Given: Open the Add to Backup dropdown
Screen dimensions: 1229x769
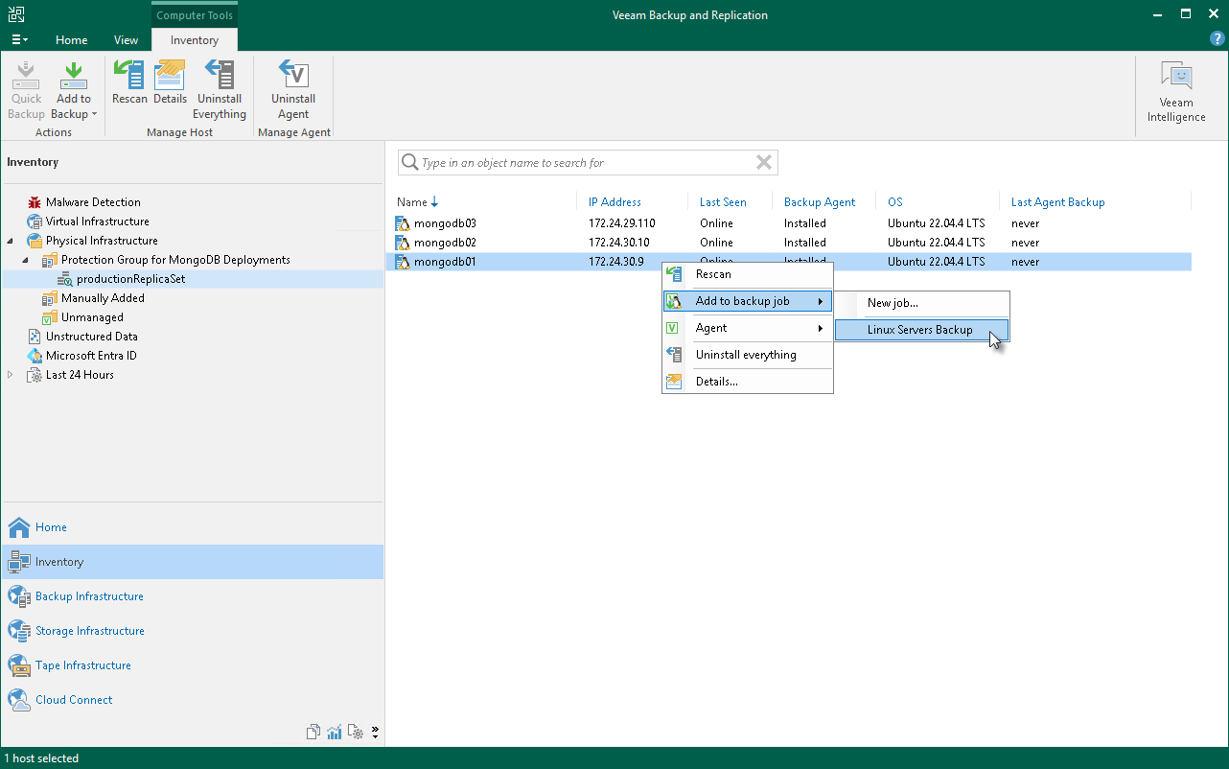Looking at the screenshot, I should coord(74,114).
